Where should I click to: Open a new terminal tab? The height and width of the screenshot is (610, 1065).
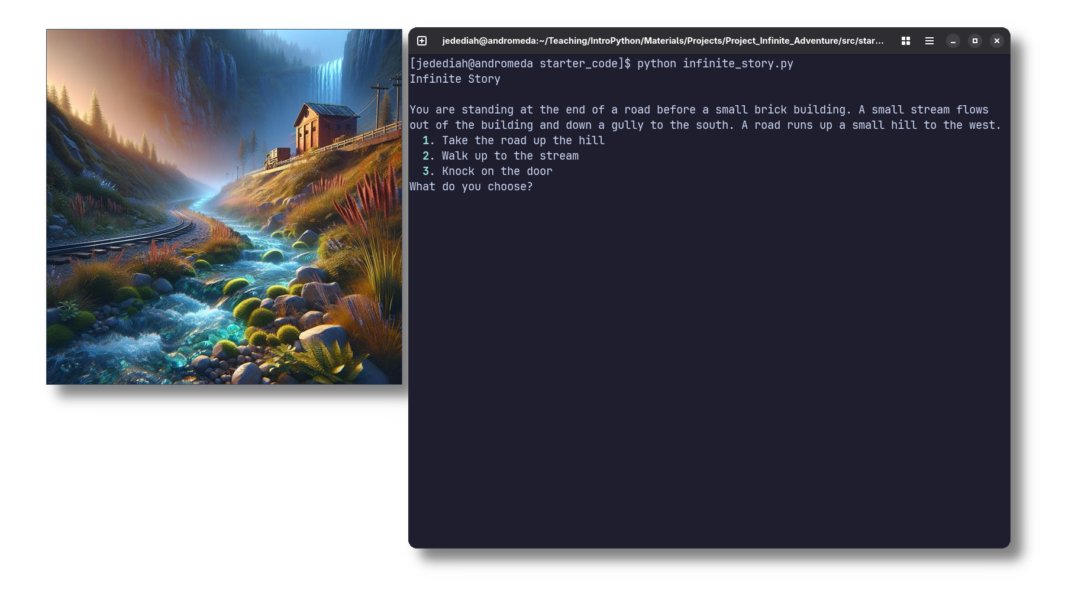(422, 41)
